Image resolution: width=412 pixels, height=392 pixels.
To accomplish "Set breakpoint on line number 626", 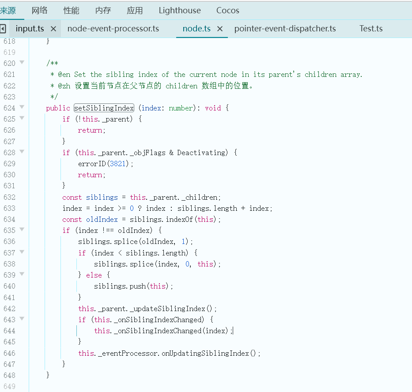I will (x=9, y=130).
